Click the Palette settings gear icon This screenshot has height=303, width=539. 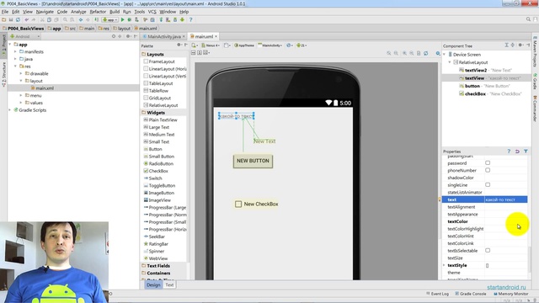179,45
